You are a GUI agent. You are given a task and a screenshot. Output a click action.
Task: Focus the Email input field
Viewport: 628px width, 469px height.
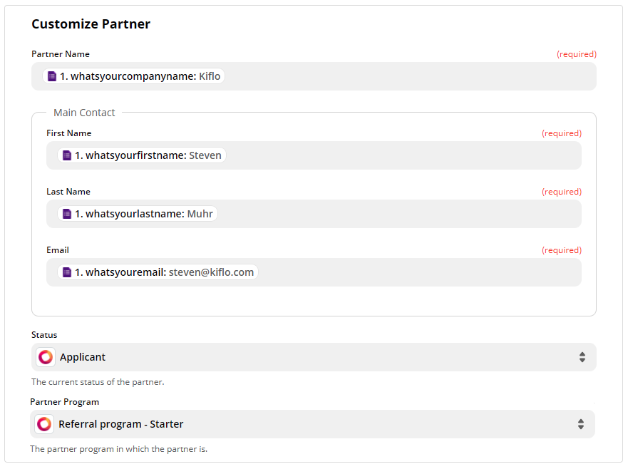tap(314, 272)
